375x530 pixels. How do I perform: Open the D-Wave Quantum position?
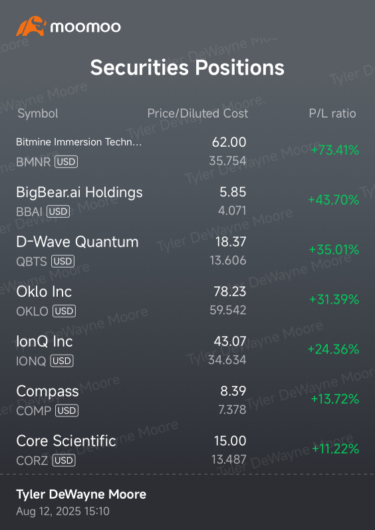click(187, 251)
